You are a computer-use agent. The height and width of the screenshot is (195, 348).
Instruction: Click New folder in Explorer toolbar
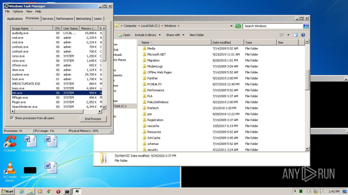pos(197,35)
